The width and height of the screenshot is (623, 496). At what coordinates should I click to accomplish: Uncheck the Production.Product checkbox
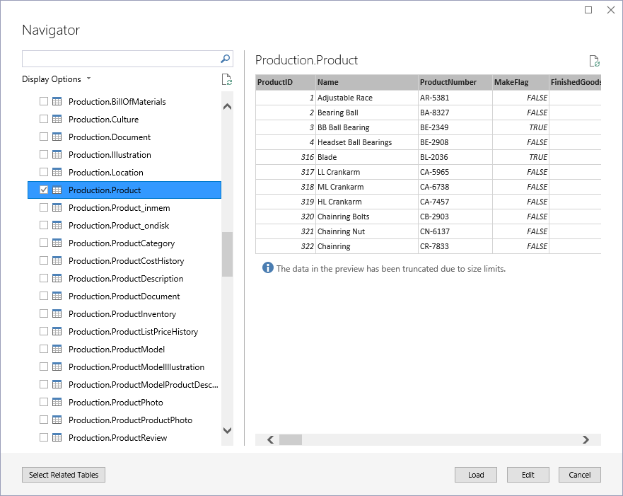point(45,190)
